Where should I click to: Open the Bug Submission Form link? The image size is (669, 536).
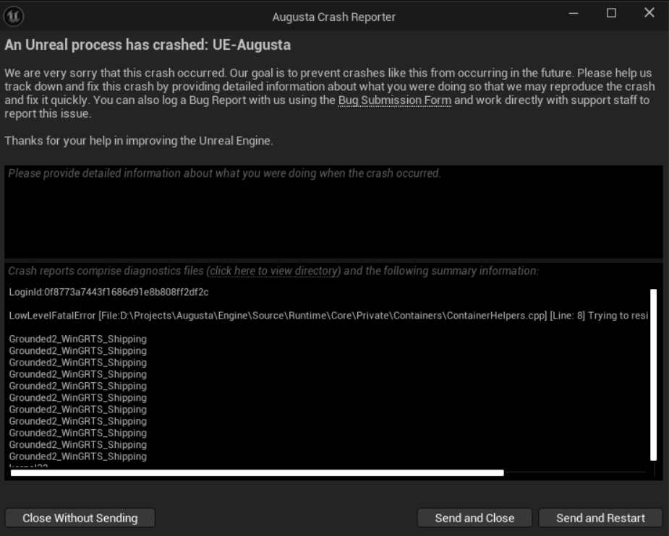[395, 100]
